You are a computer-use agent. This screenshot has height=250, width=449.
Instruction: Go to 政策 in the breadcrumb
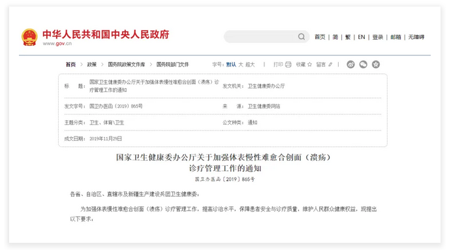92,65
